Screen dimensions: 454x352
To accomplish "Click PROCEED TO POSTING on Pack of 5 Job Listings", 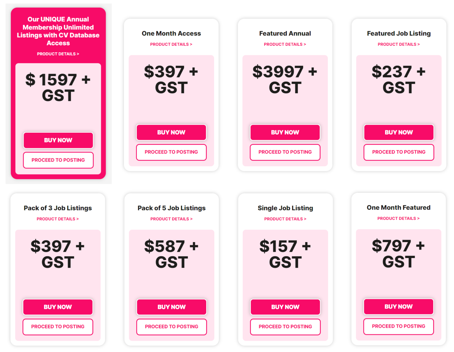I will 171,327.
